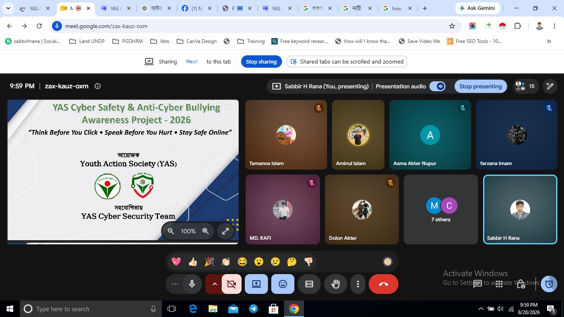Click the share screen button
The width and height of the screenshot is (564, 317).
tap(256, 284)
